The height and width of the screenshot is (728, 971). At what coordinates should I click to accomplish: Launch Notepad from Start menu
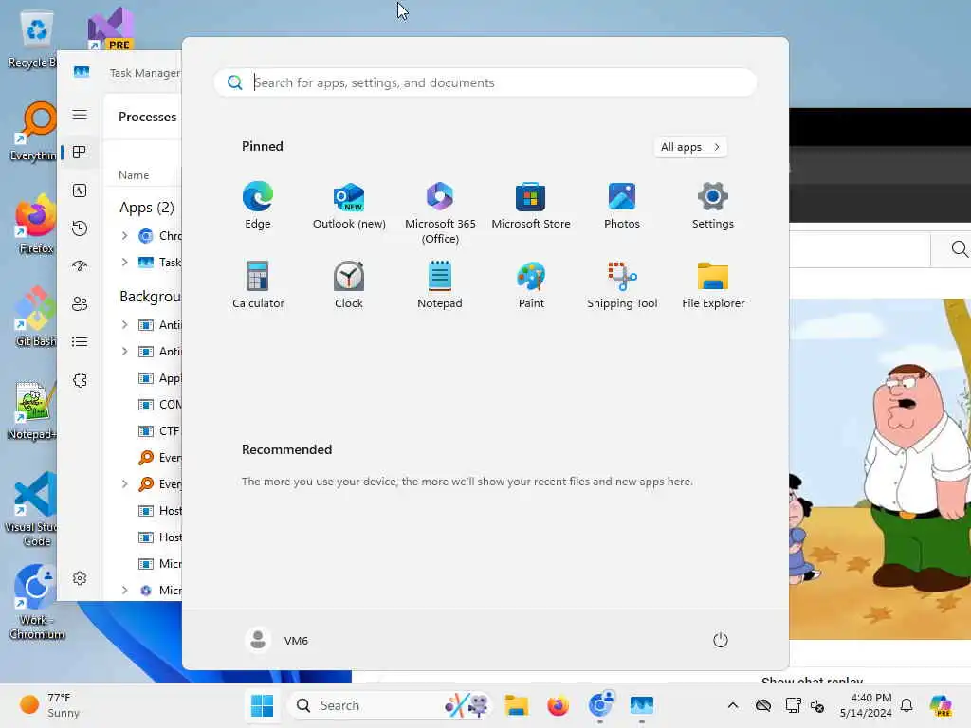[440, 284]
